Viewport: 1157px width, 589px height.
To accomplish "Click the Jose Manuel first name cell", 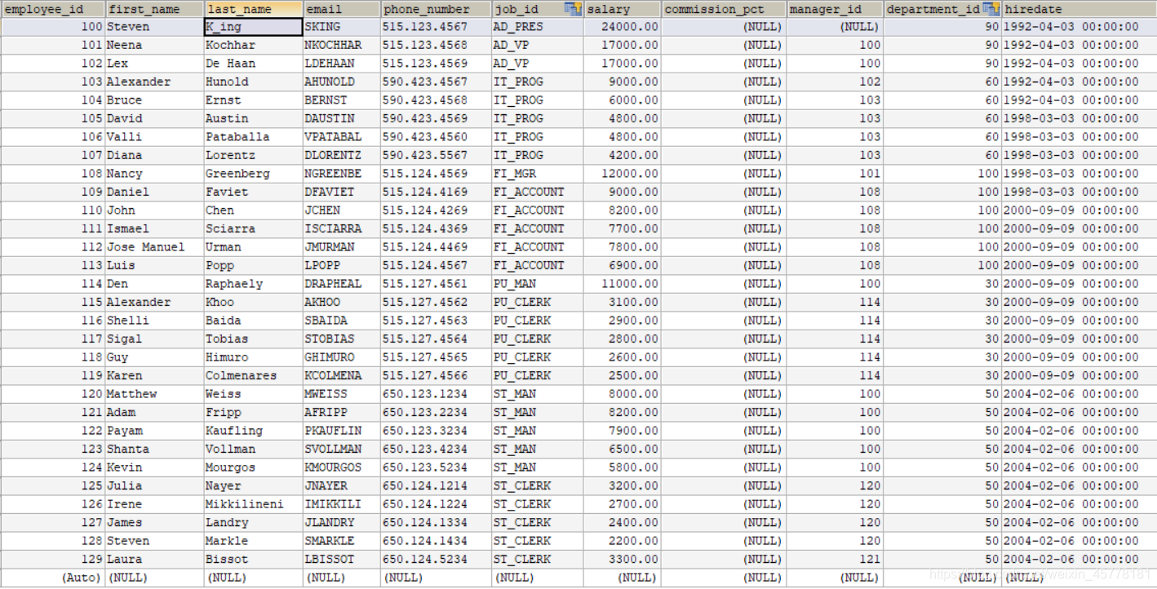I will [x=155, y=247].
